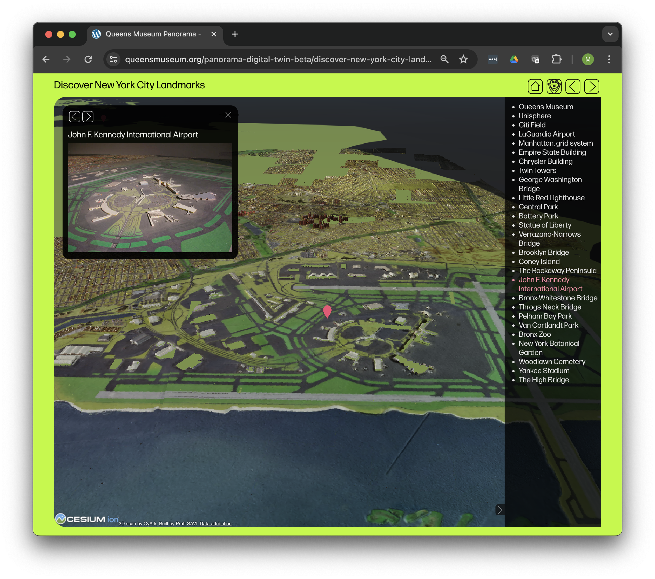Viewport: 655px width, 579px height.
Task: Select Citi Field in landmark list
Action: click(x=532, y=125)
